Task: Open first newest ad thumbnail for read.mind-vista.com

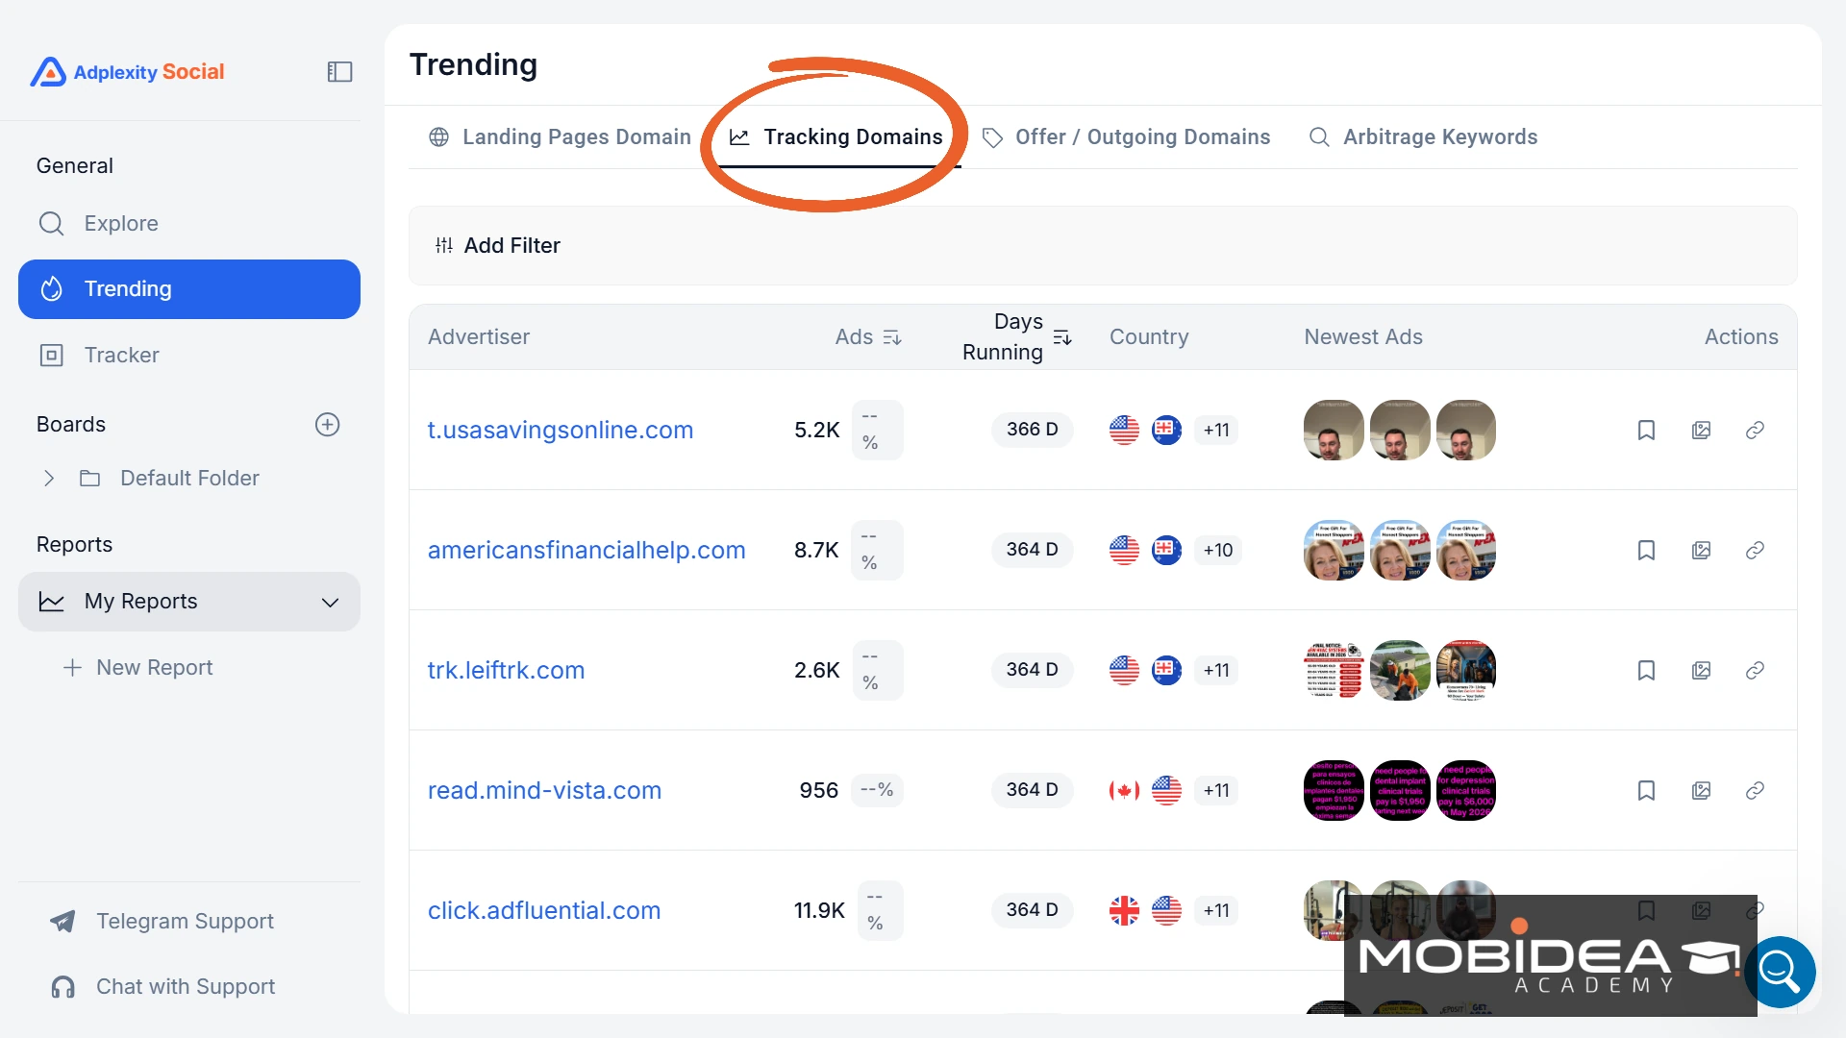Action: pyautogui.click(x=1334, y=790)
